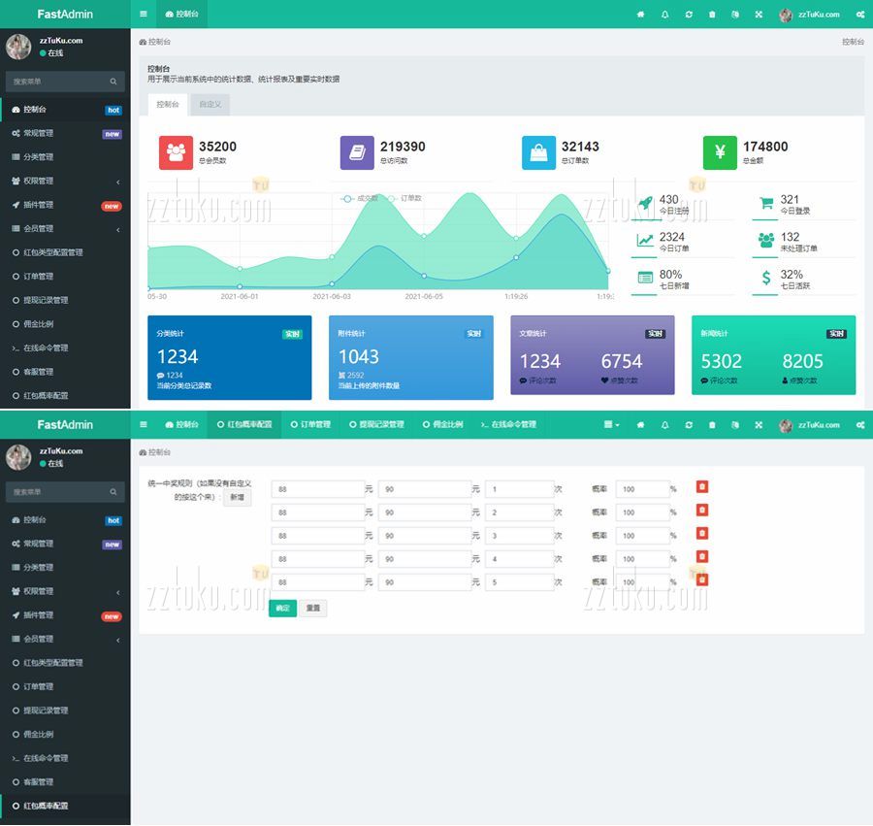This screenshot has height=826, width=873.
Task: Open the blue 分类统计 card
Action: coord(229,357)
